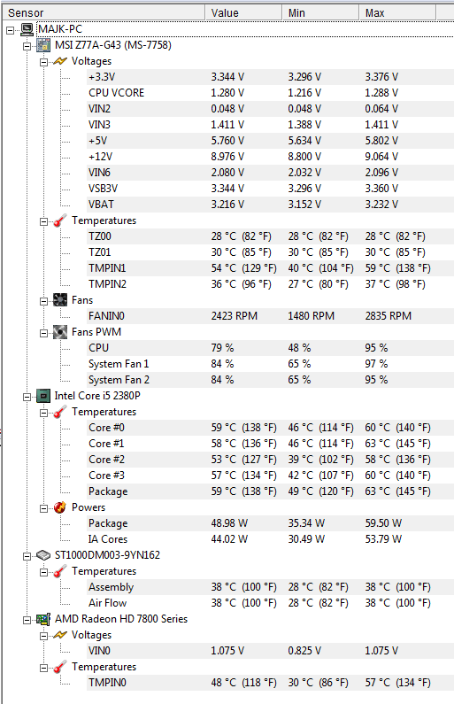This screenshot has width=454, height=704.
Task: Click the Fans PWM group icon
Action: click(x=60, y=332)
